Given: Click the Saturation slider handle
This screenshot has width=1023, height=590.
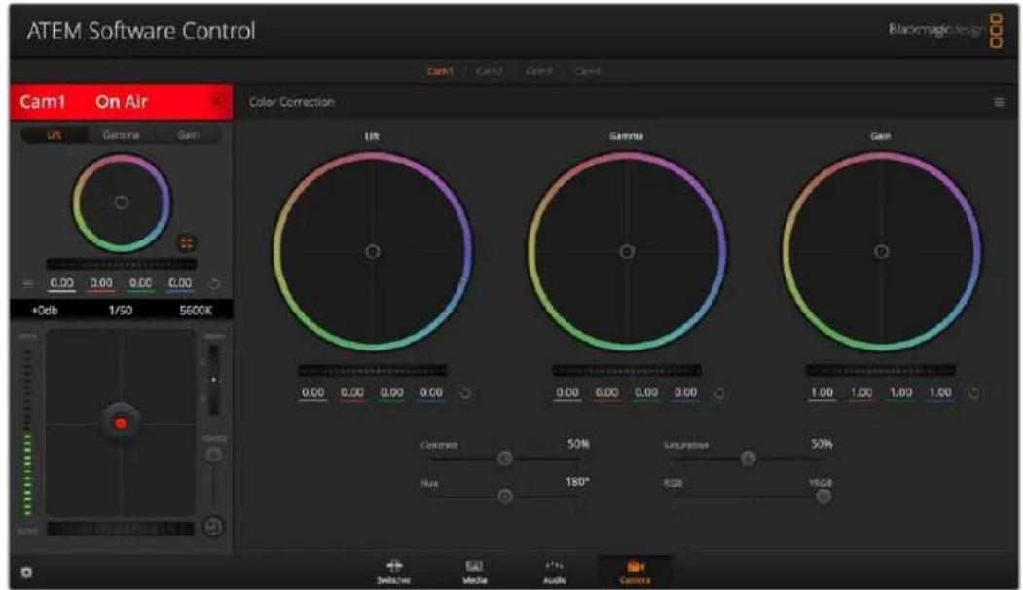Looking at the screenshot, I should point(749,459).
